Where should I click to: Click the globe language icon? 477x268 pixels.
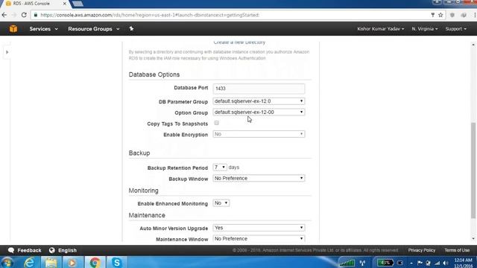click(52, 250)
